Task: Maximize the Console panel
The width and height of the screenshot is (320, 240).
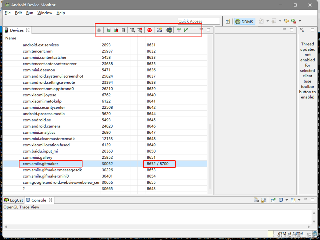Action: [312, 200]
